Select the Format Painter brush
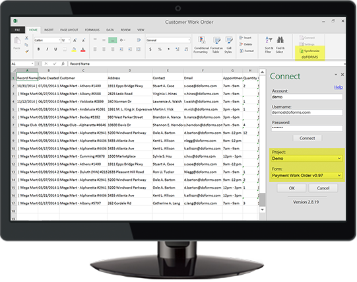357x282 pixels. click(x=26, y=52)
